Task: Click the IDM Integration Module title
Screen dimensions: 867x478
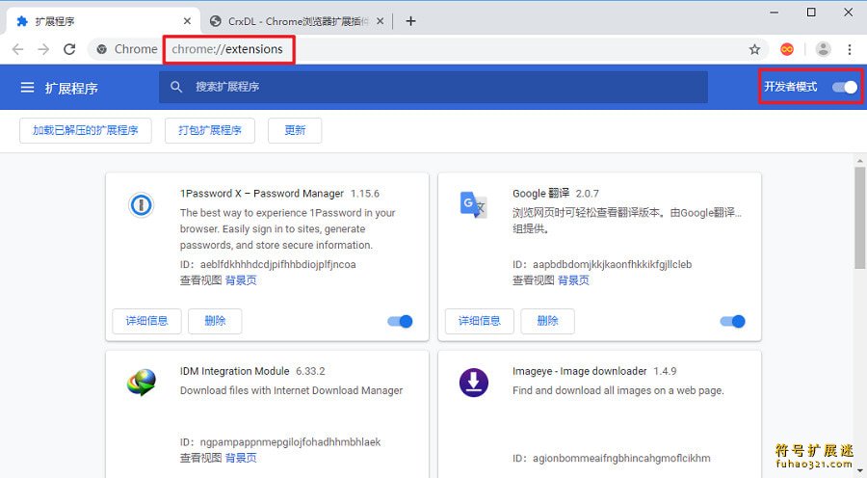Action: click(234, 371)
